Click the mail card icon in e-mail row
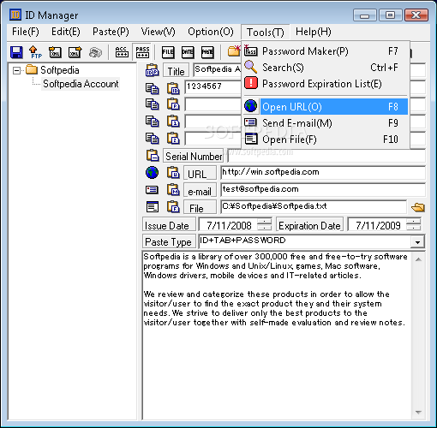This screenshot has width=437, height=428. (x=152, y=190)
